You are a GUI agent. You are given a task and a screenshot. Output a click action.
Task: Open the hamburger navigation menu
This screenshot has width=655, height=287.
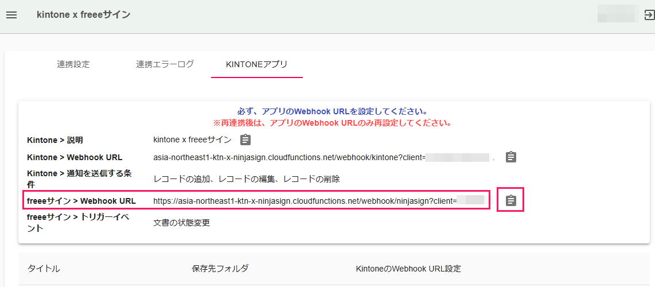pyautogui.click(x=11, y=15)
